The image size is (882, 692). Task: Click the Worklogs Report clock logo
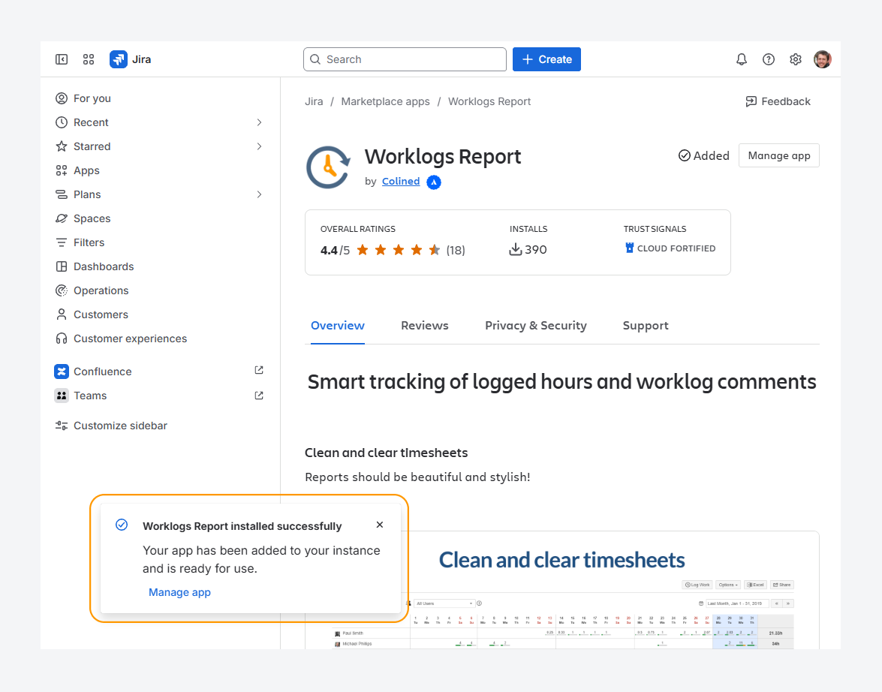(x=329, y=167)
